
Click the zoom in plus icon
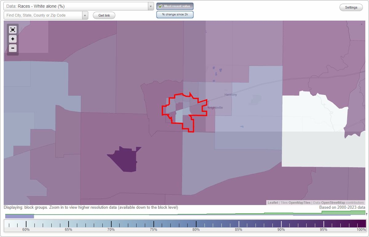[13, 39]
